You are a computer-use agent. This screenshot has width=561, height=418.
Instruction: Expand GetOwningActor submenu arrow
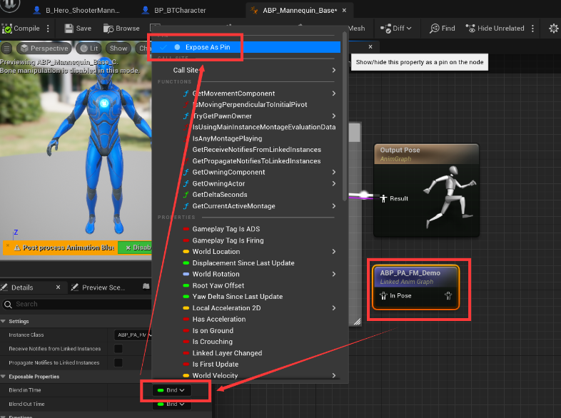pos(334,183)
